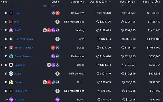Click the Curve rainbow logo icon
The width and height of the screenshot is (163, 102).
pos(11,82)
